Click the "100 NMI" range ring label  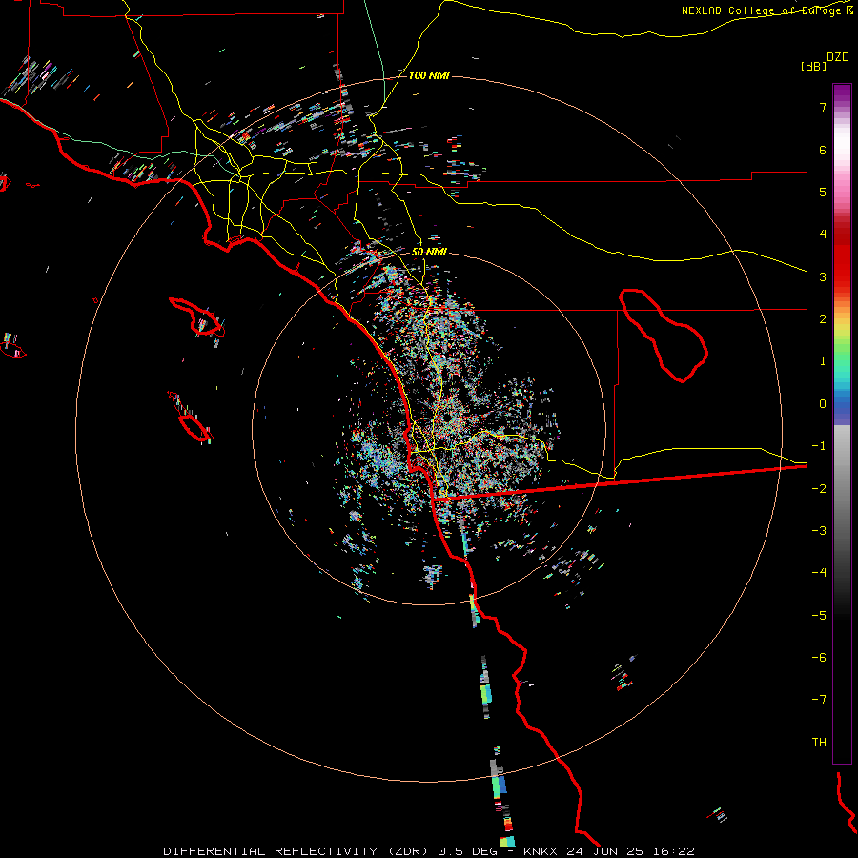tap(429, 75)
